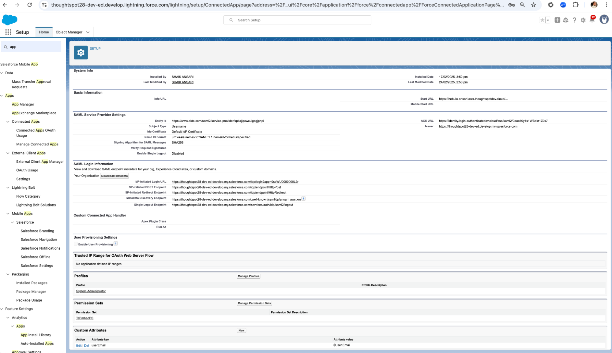The height and width of the screenshot is (353, 612).
Task: Collapse the Connected Apps section
Action: click(8, 121)
